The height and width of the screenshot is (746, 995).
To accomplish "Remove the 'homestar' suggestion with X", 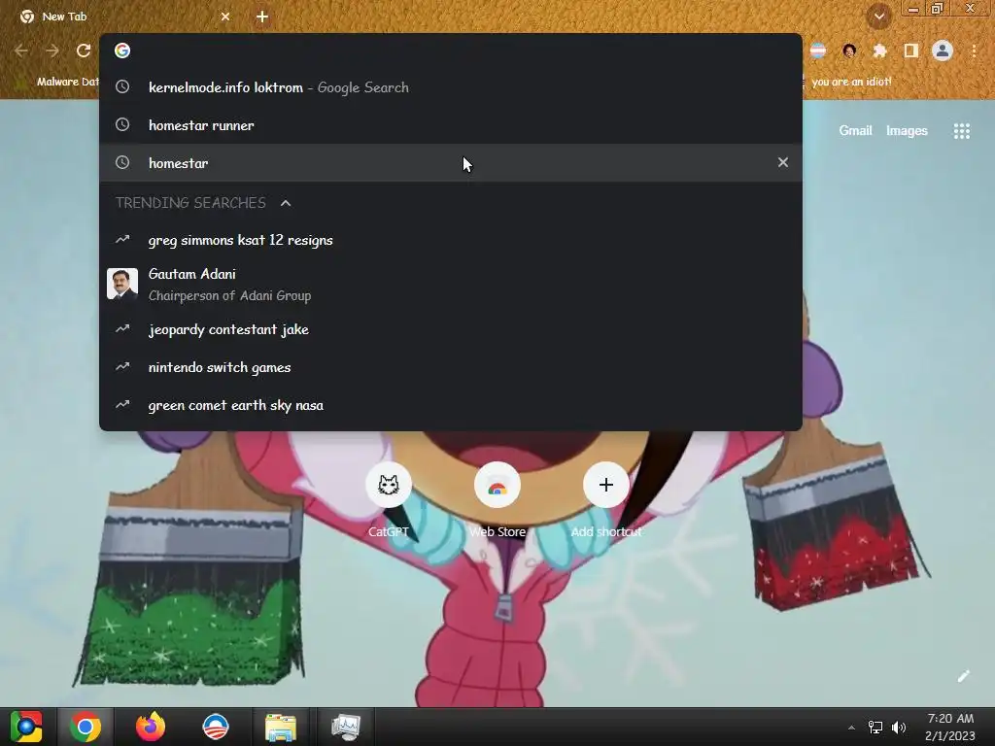I will click(x=783, y=162).
